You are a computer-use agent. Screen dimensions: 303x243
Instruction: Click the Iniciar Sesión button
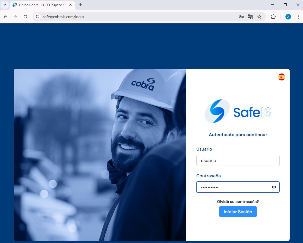click(238, 212)
